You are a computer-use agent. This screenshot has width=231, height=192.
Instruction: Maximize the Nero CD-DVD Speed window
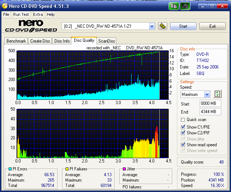point(212,6)
